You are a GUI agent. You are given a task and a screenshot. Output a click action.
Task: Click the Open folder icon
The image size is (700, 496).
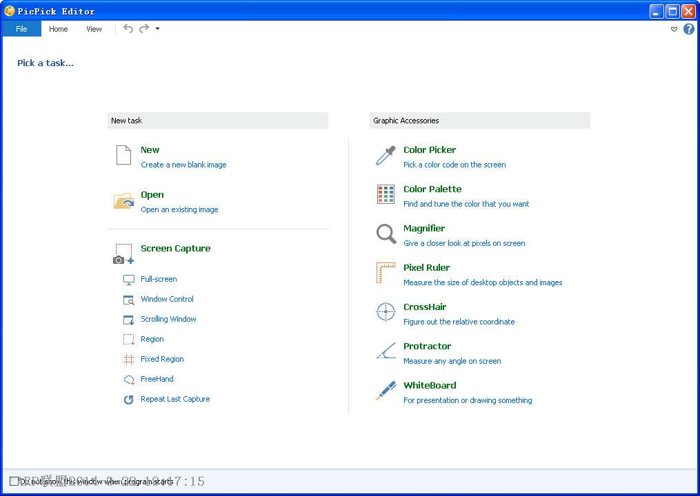pos(124,200)
